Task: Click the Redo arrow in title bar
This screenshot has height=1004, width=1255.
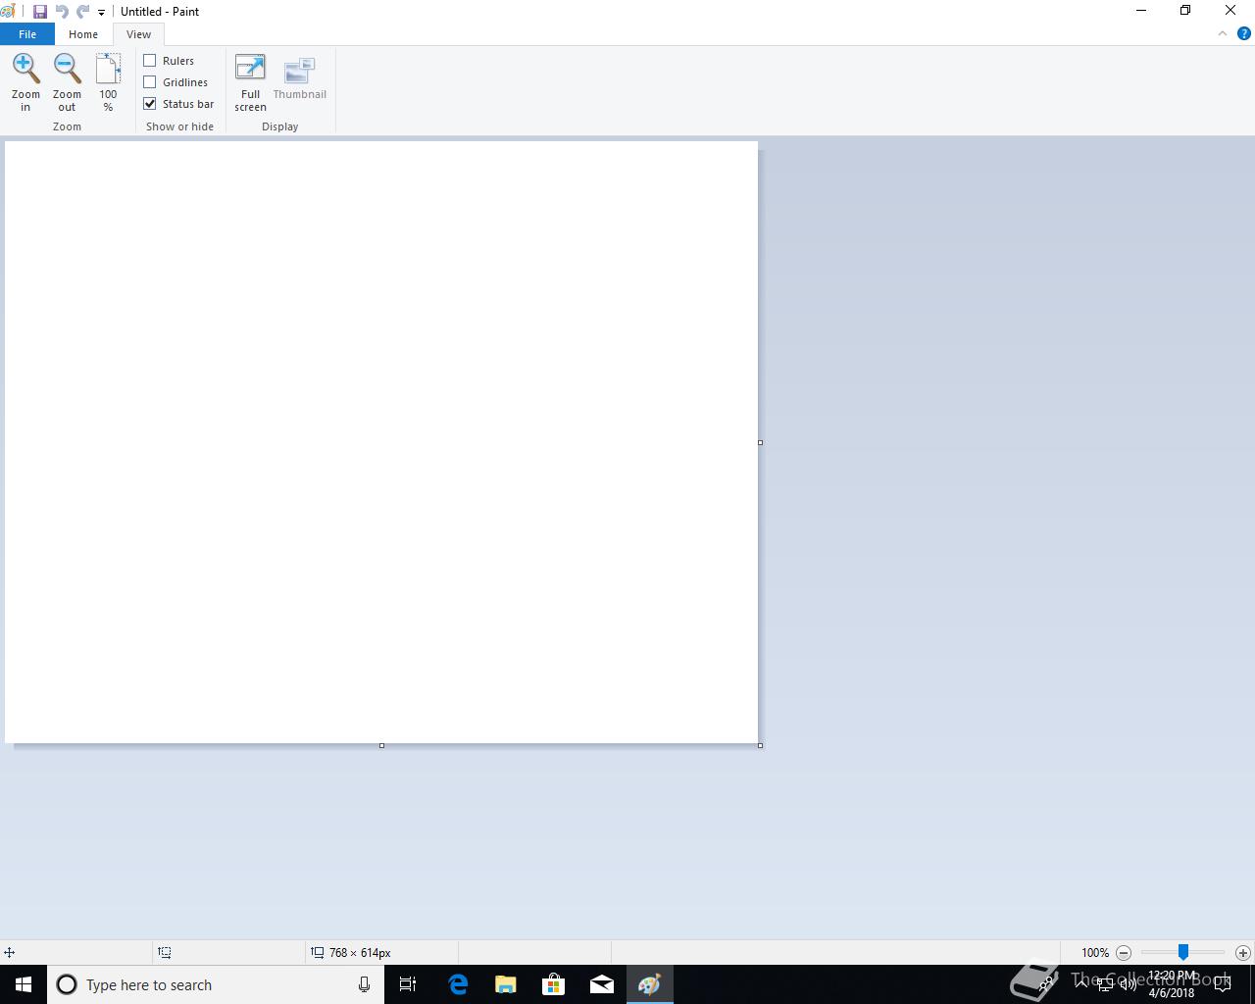Action: tap(83, 12)
